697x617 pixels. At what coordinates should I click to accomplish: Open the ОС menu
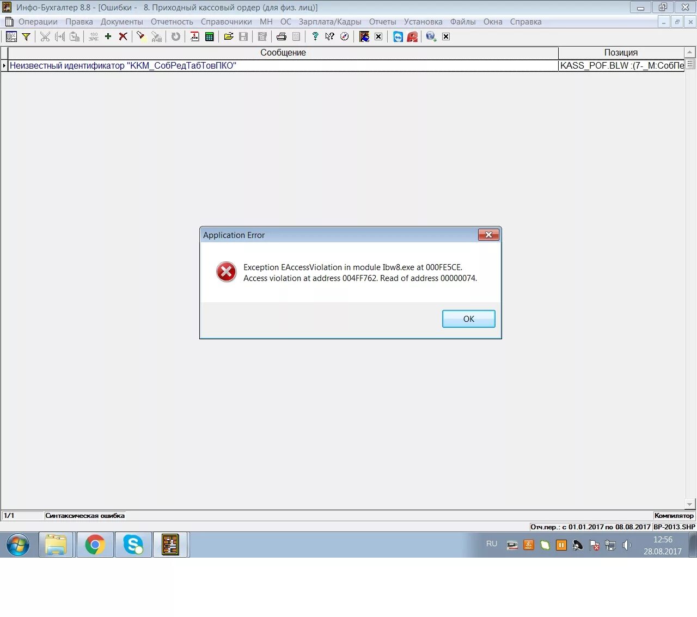286,22
